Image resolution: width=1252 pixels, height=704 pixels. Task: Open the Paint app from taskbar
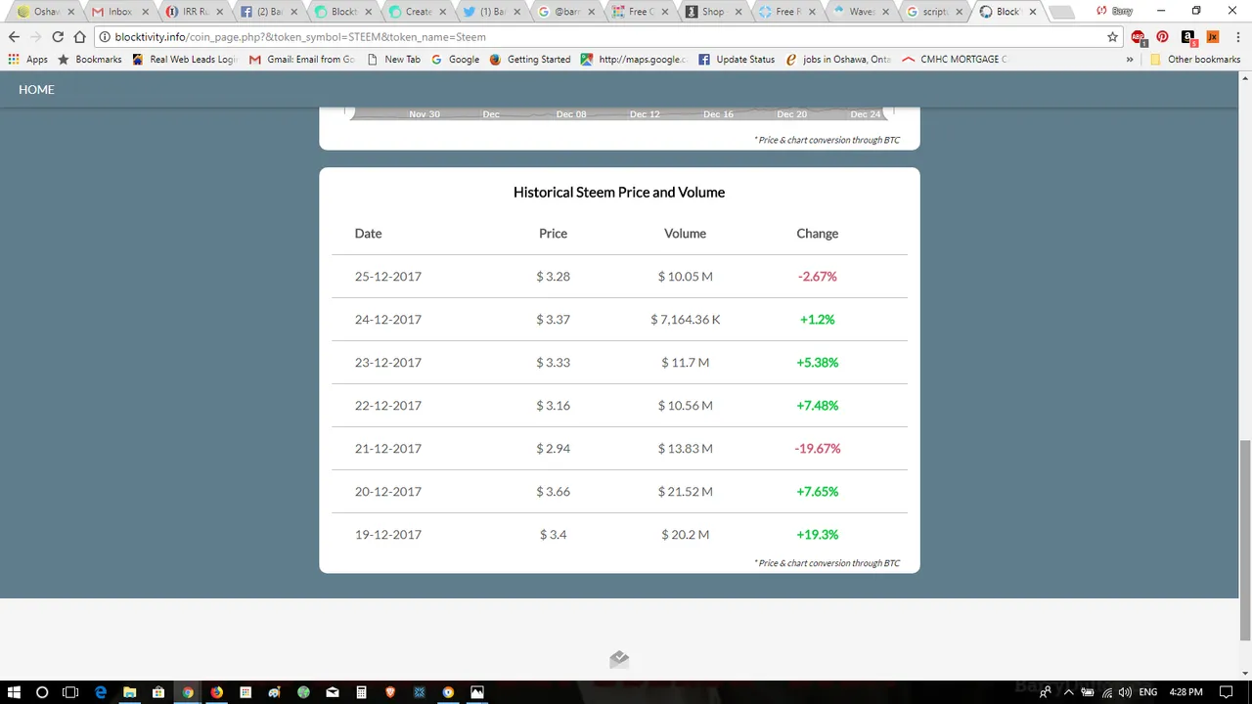click(274, 692)
